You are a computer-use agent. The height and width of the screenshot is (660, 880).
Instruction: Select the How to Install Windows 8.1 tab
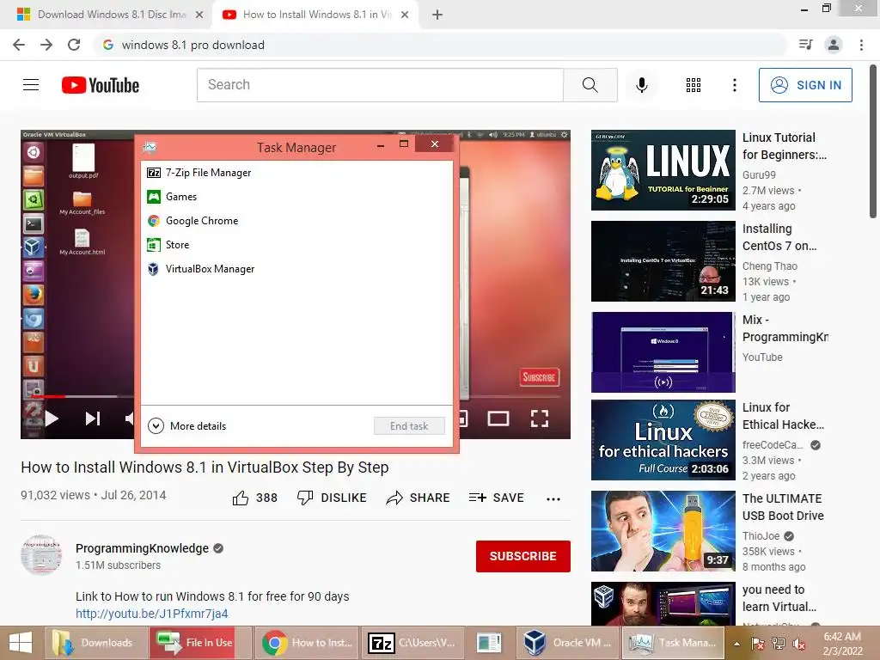pos(315,15)
